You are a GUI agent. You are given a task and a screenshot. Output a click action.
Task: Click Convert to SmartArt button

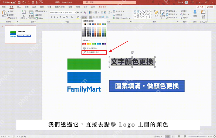pos(121,18)
